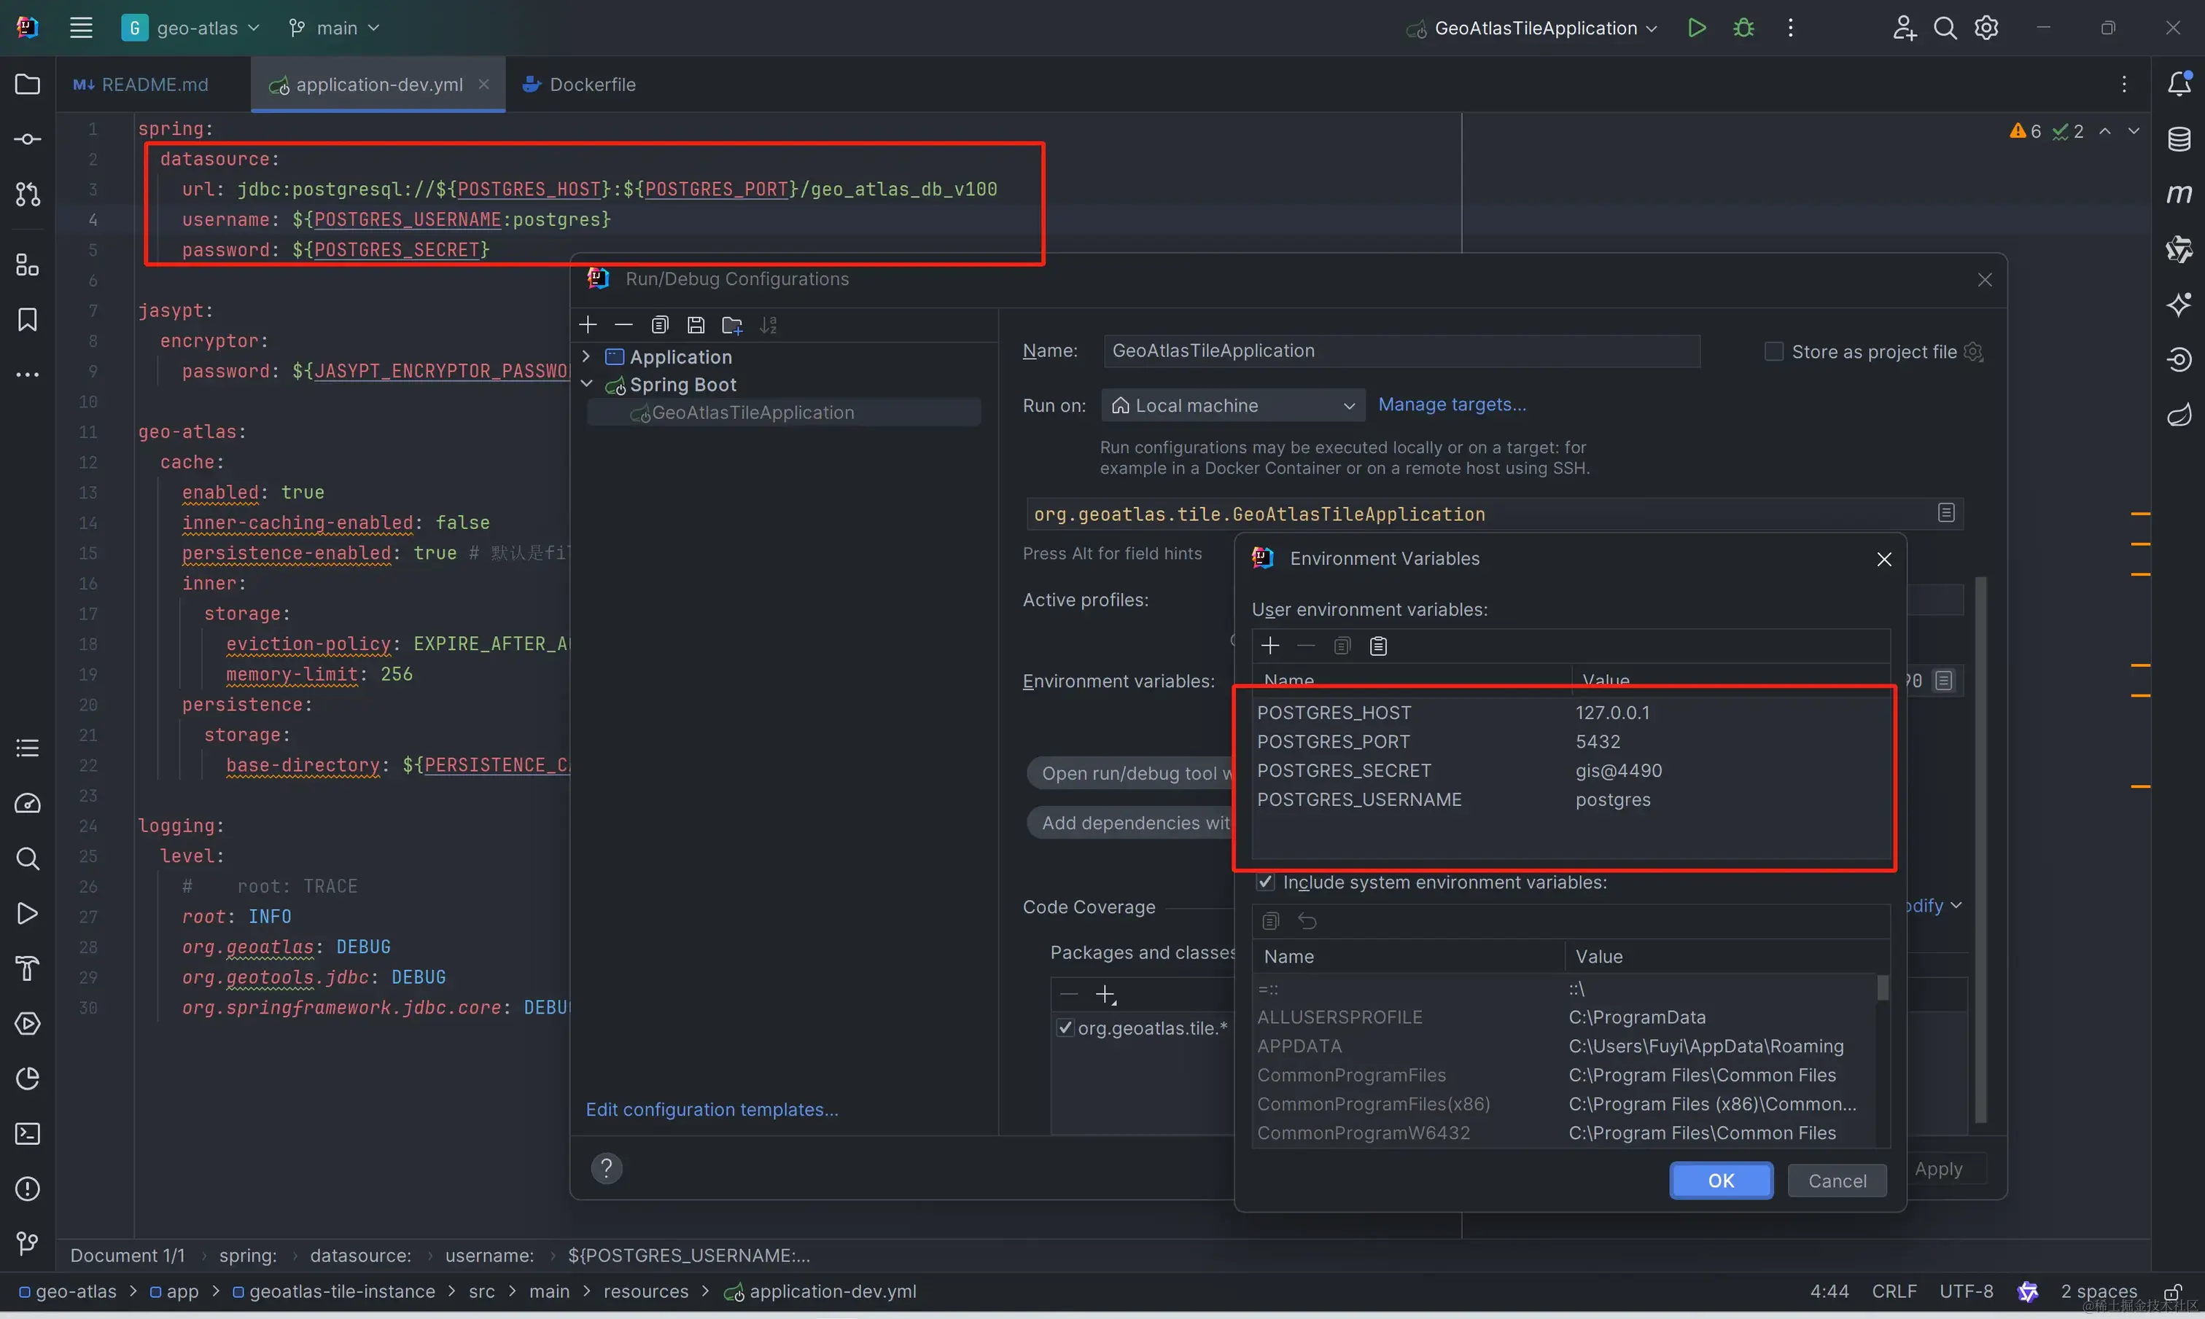Image resolution: width=2205 pixels, height=1319 pixels.
Task: Open the main branch dropdown
Action: [335, 28]
